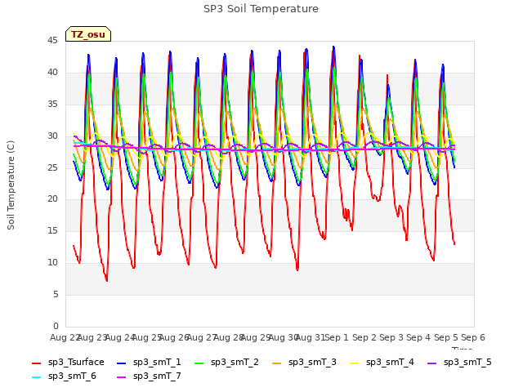Click the Sep 3 x-axis tick label
523x392 pixels.
click(391, 337)
